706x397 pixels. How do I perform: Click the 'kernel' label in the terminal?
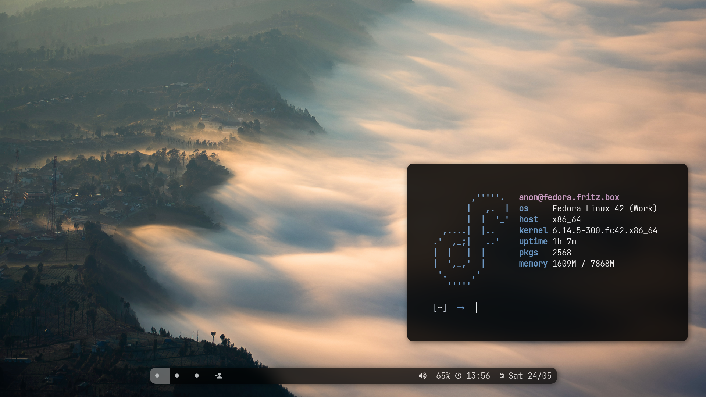coord(533,230)
